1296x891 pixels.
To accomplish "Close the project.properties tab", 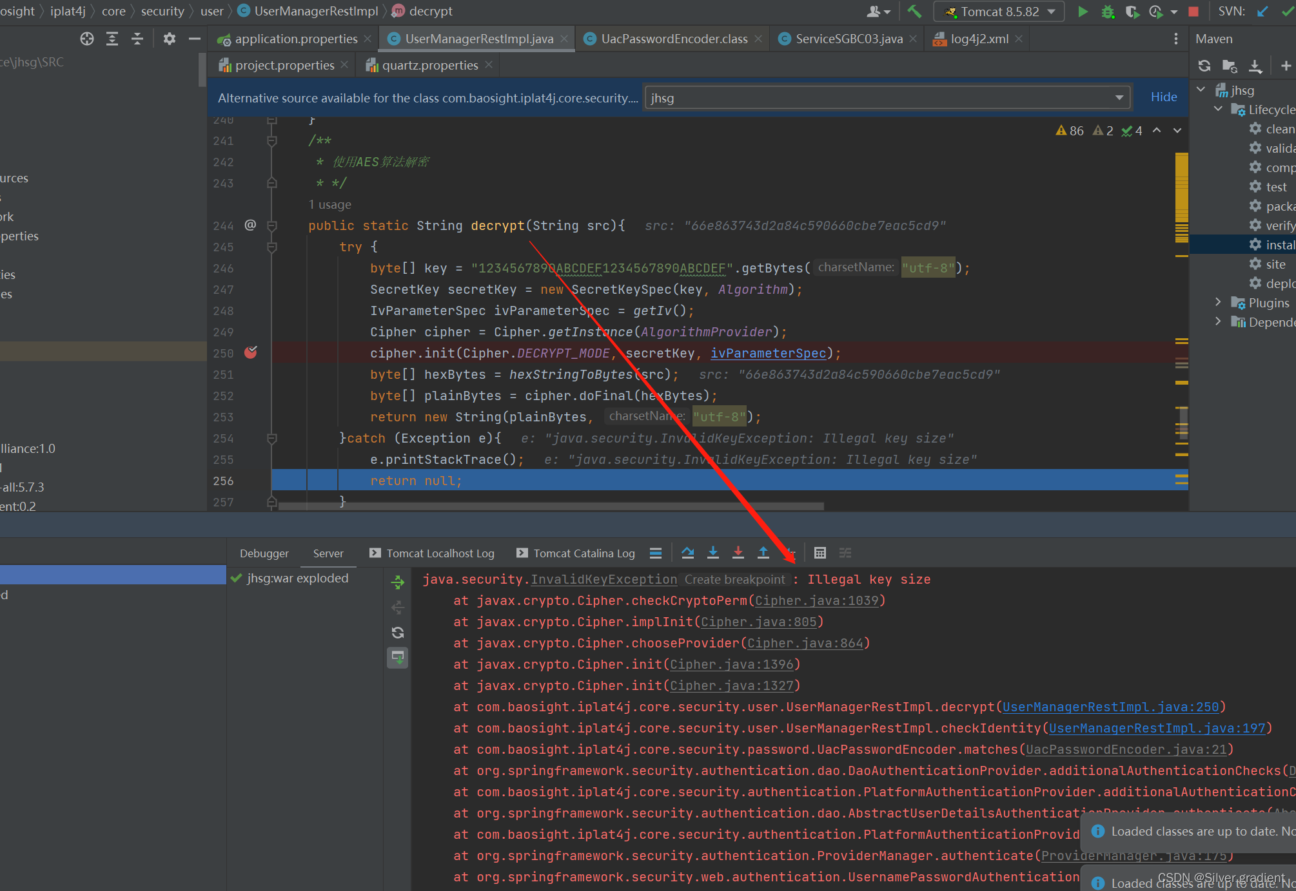I will 344,65.
